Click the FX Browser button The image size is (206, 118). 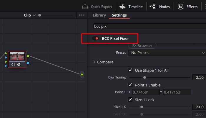[x=142, y=45]
